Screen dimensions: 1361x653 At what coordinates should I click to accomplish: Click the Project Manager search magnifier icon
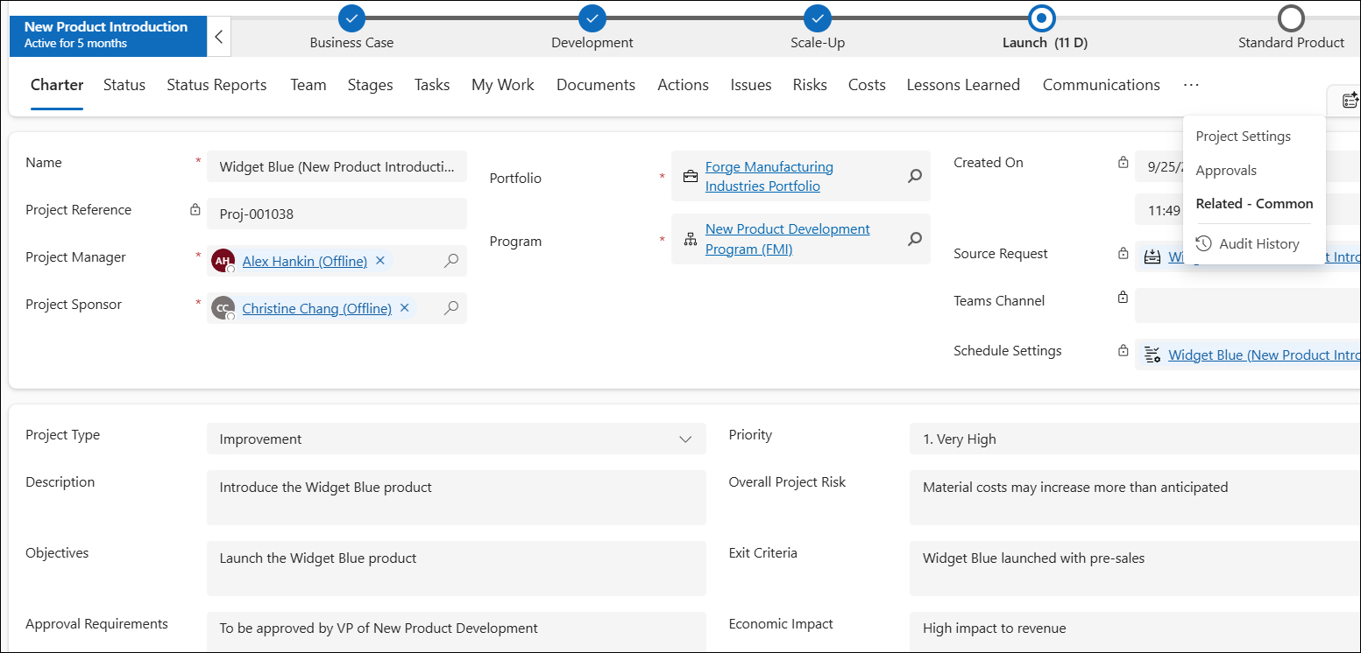click(x=451, y=261)
